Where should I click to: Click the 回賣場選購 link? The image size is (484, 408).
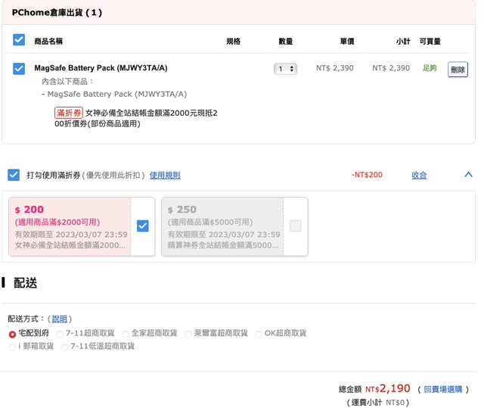coord(443,389)
